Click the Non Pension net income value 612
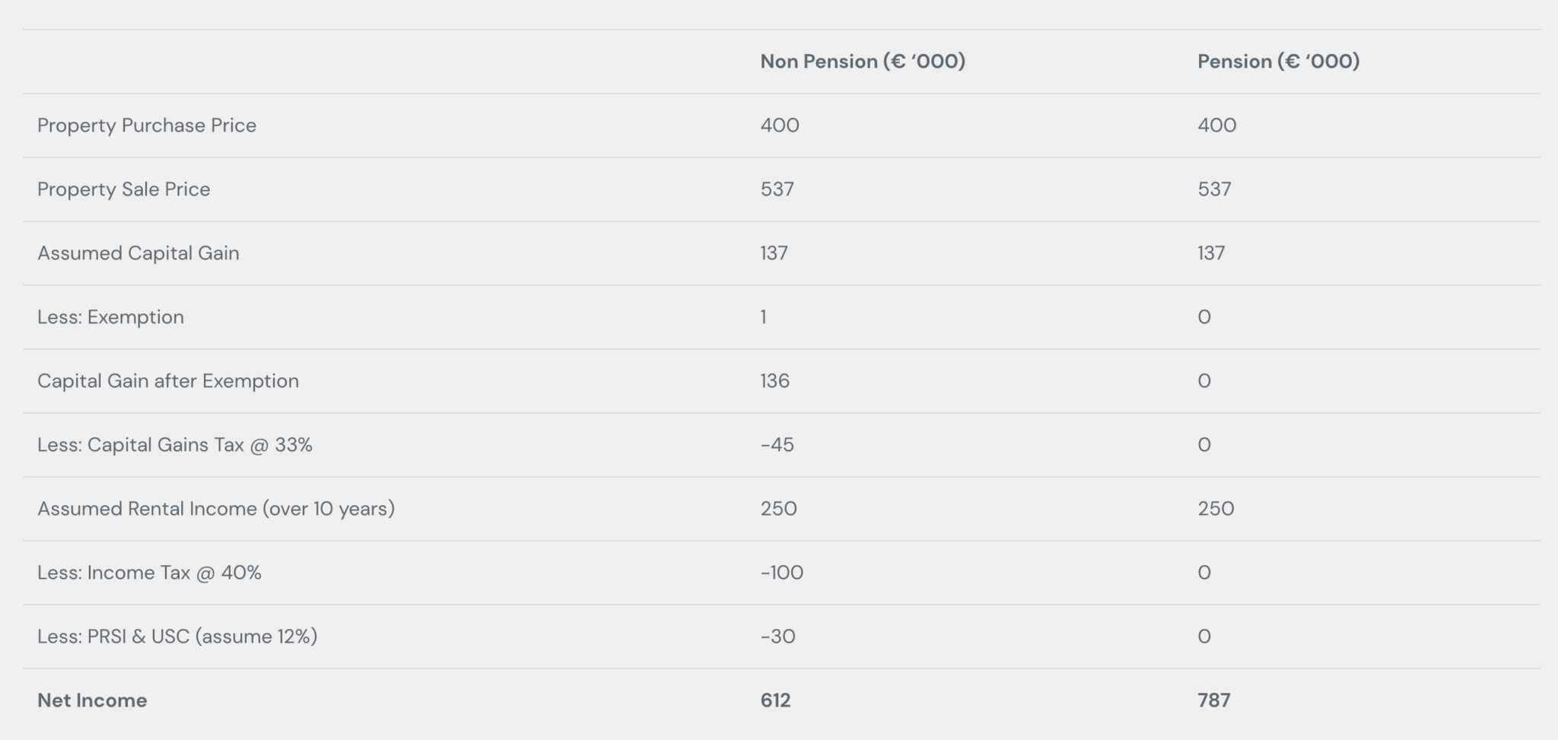1558x740 pixels. coord(775,700)
